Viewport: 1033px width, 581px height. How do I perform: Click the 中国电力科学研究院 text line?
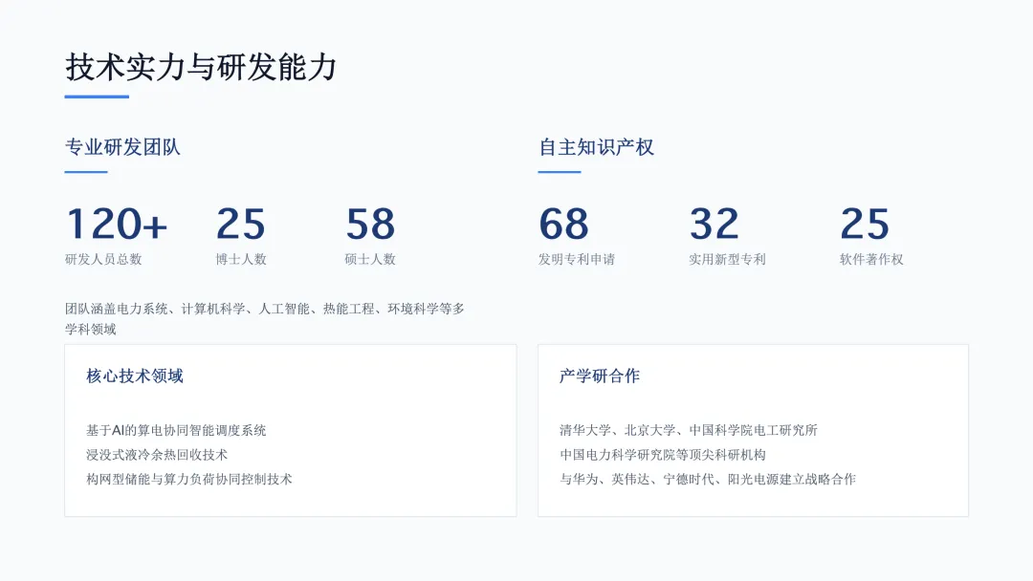(x=663, y=455)
